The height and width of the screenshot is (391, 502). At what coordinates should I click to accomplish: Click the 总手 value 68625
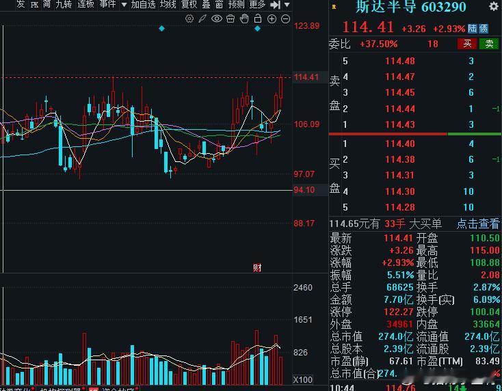[400, 287]
